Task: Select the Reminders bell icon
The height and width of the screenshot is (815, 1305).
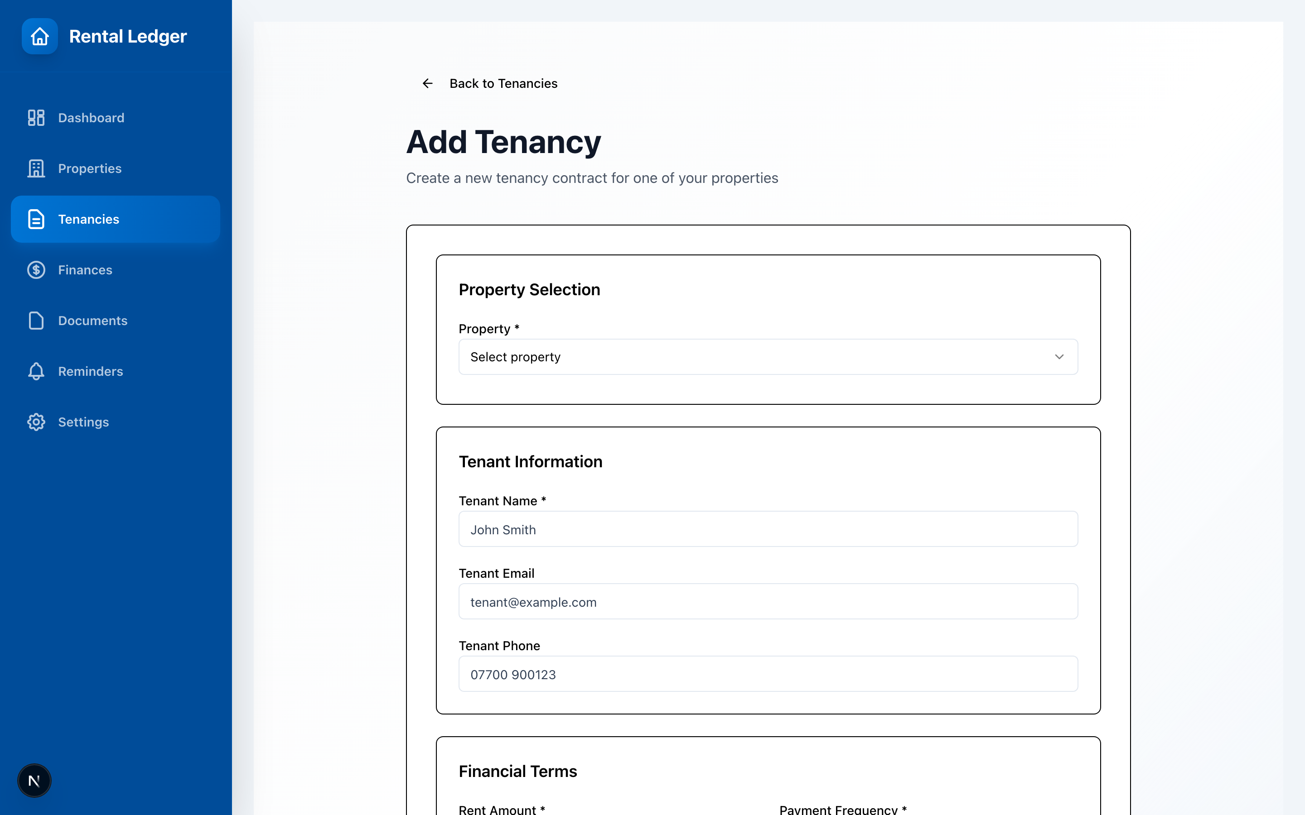Action: tap(36, 371)
